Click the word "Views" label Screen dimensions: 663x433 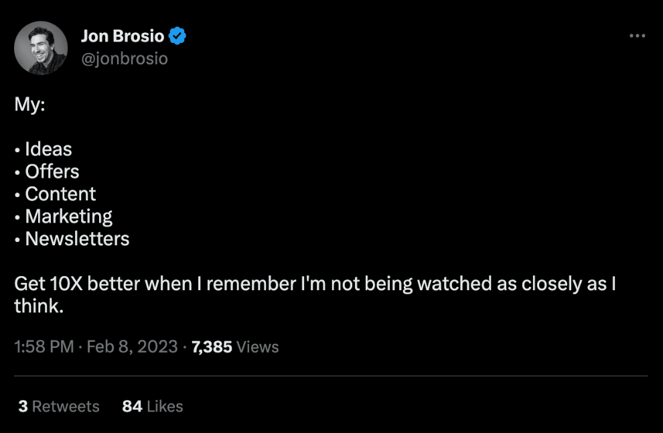click(258, 347)
